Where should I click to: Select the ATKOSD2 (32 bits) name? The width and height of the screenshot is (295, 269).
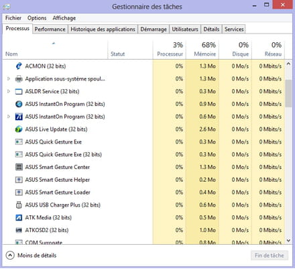pos(47,230)
